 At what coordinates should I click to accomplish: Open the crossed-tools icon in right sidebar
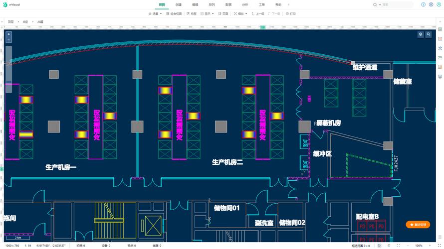(x=440, y=48)
